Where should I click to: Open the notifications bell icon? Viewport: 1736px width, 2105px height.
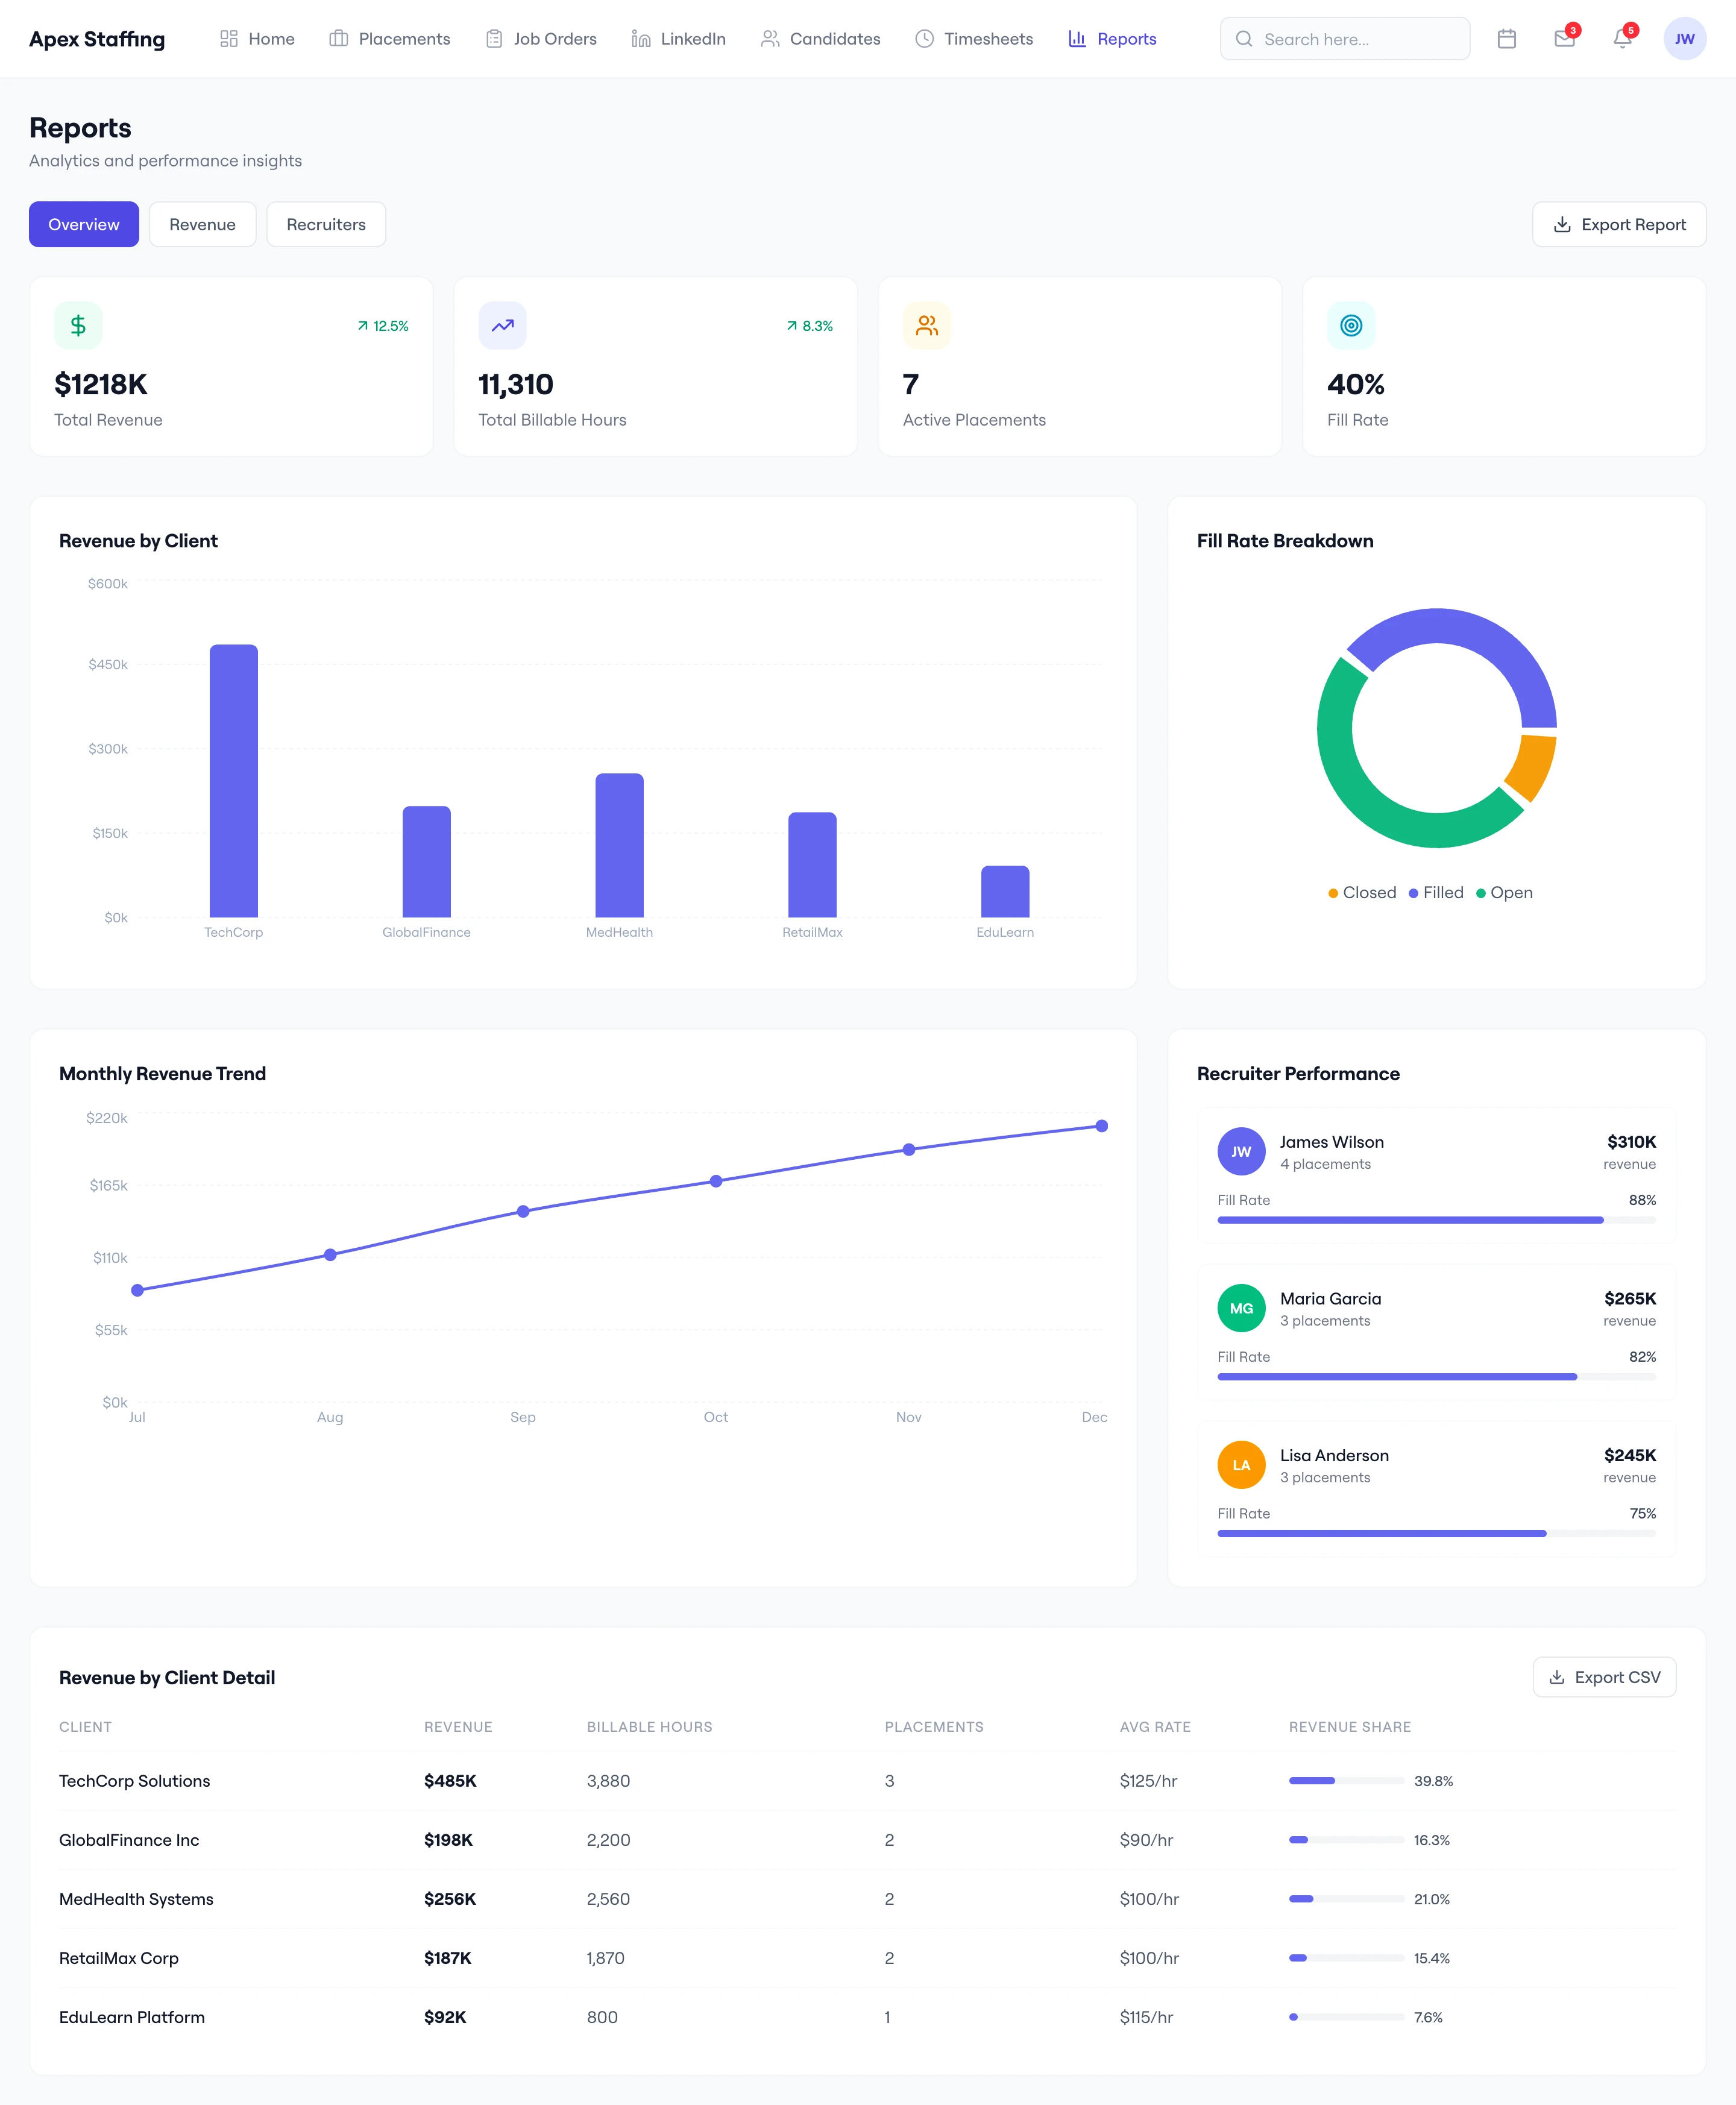1622,39
